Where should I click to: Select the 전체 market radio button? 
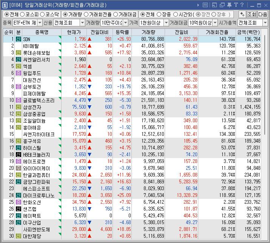point(7,14)
